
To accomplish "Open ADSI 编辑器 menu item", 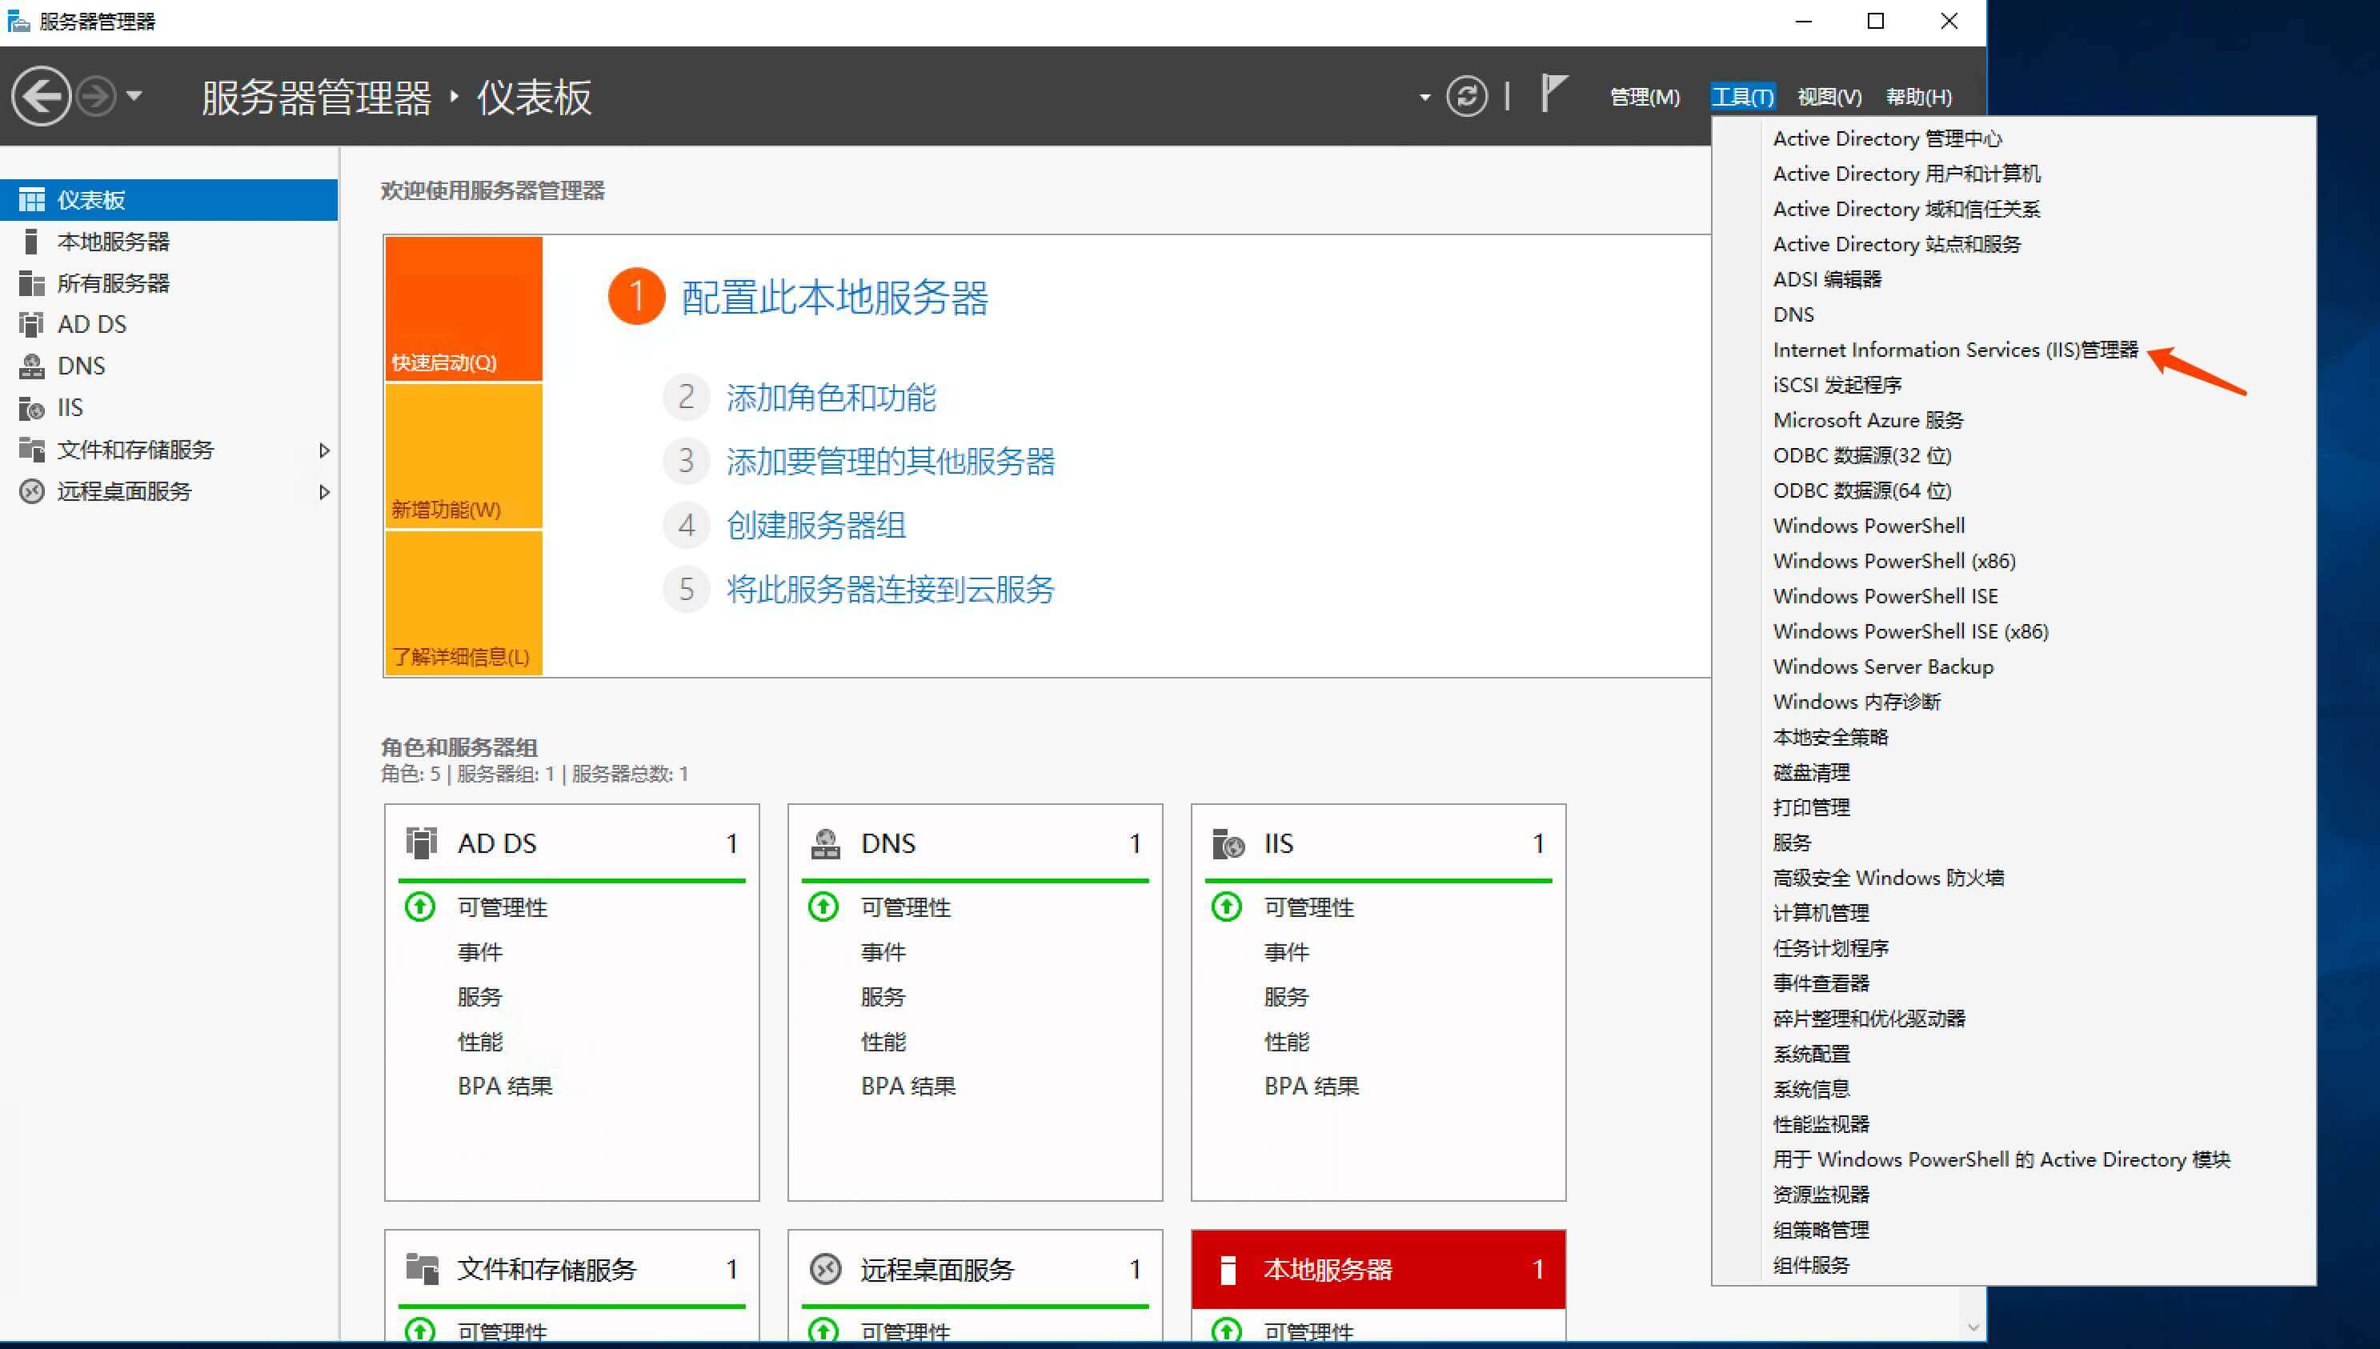I will tap(1827, 279).
